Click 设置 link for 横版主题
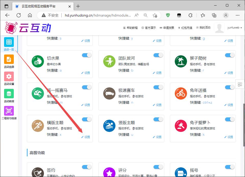 86,137
